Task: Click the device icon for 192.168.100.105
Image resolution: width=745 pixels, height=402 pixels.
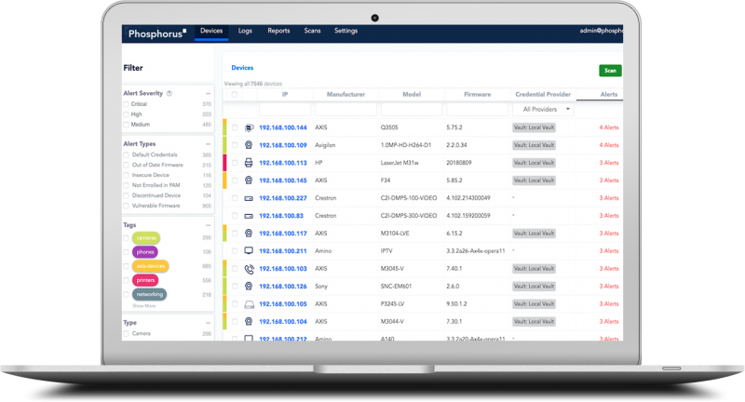Action: point(249,304)
